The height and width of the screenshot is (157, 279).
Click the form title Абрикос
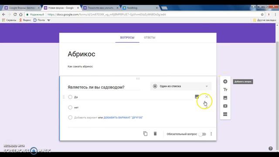pos(82,54)
